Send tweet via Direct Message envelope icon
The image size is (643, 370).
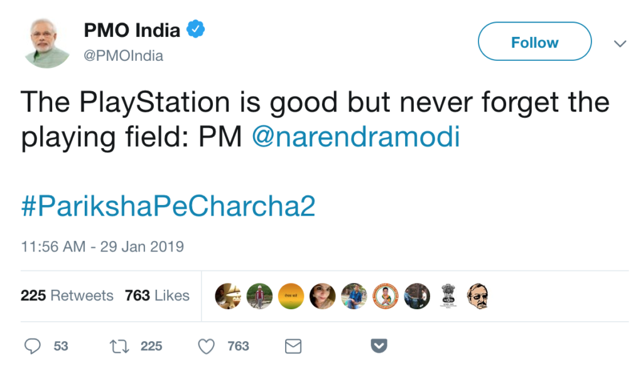point(293,346)
